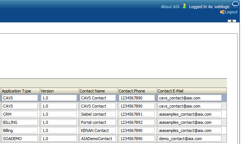Click cavs_contact@aia.com field in non-highlighted CAVS row

[x=190, y=106]
